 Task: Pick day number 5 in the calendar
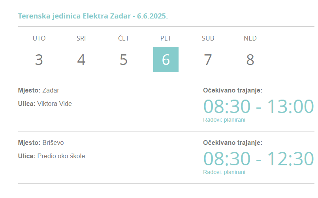click(123, 60)
